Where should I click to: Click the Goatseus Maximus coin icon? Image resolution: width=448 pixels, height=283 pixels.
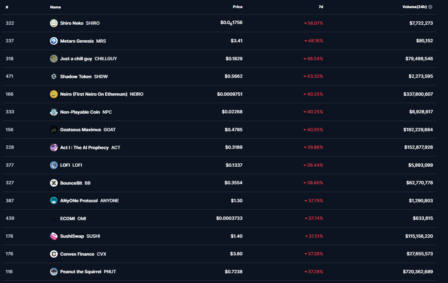pos(54,129)
